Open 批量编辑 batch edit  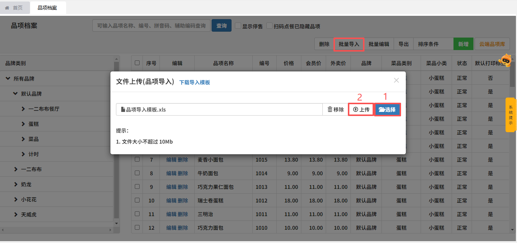click(x=379, y=44)
